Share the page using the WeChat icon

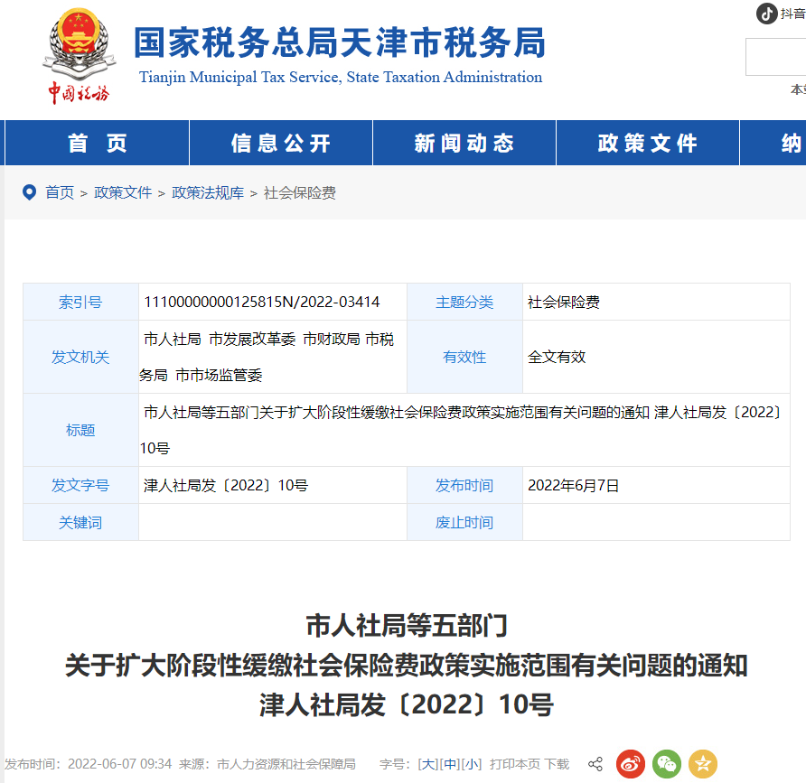point(667,764)
